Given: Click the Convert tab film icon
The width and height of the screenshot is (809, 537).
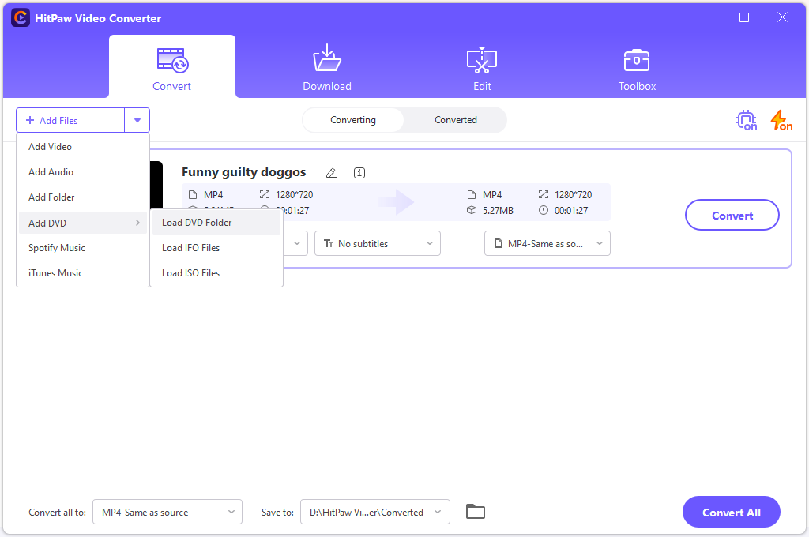Looking at the screenshot, I should 173,60.
